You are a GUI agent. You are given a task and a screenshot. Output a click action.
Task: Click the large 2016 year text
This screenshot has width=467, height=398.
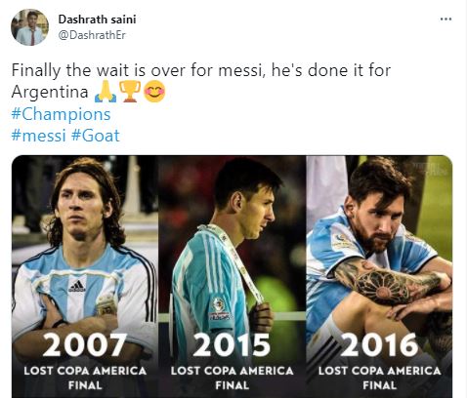[x=379, y=345]
